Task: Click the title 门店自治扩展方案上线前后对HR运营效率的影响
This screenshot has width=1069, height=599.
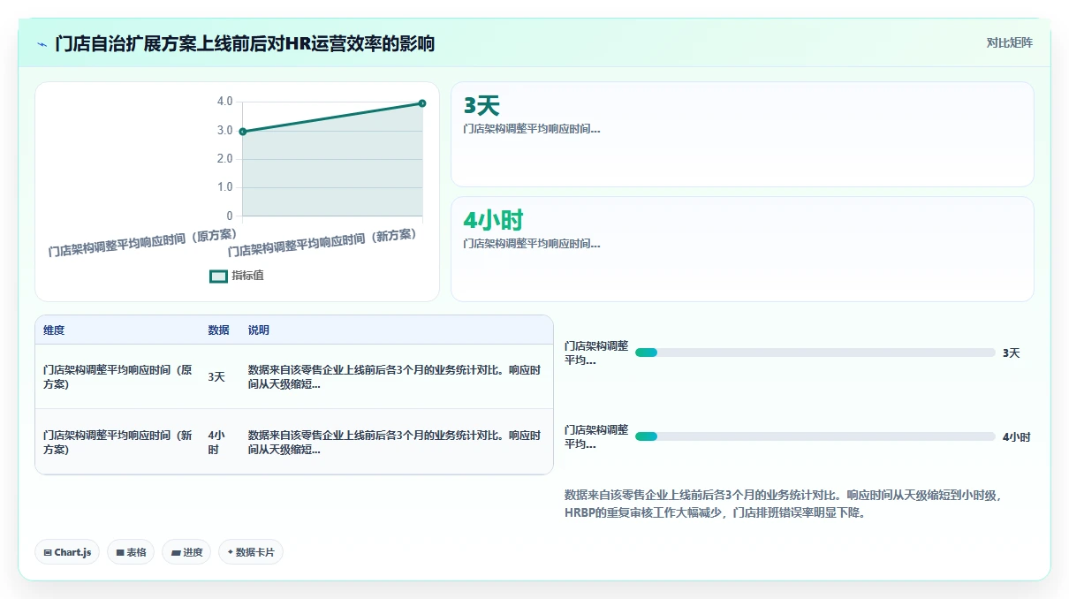Action: point(245,43)
